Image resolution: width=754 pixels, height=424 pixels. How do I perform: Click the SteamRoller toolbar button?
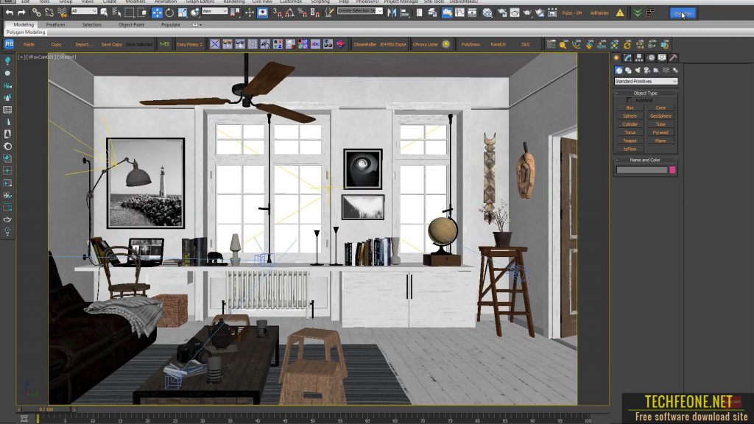[x=365, y=44]
